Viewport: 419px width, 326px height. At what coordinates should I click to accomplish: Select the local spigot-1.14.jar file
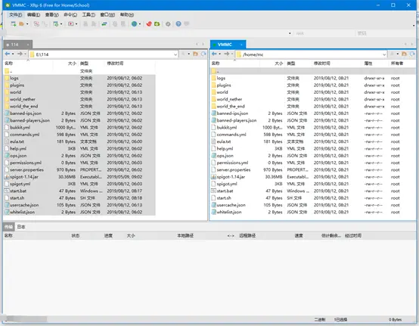coord(79,177)
